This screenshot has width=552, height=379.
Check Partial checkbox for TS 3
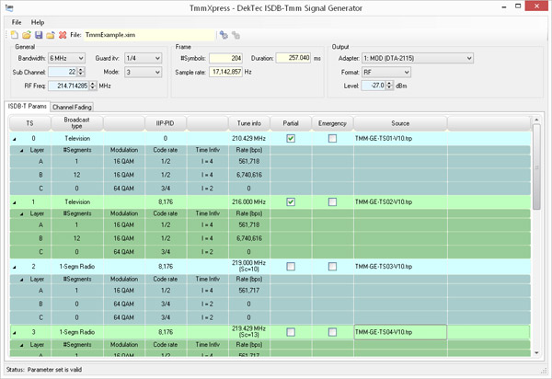(291, 332)
